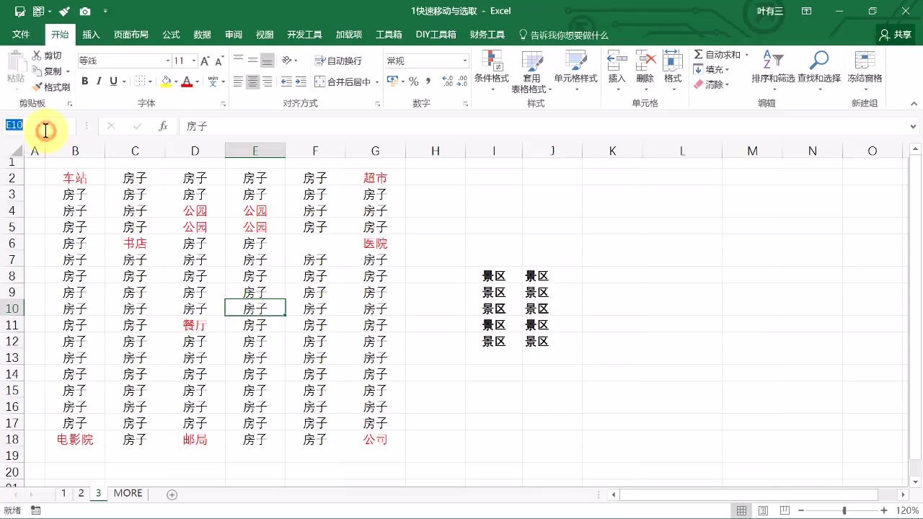Click the accounting number format icon

[x=392, y=81]
